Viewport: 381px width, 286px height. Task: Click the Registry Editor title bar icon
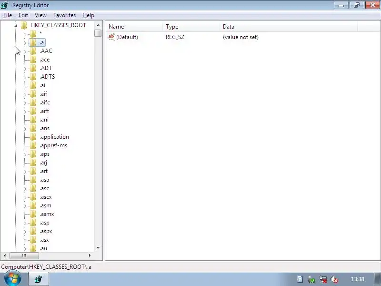(x=5, y=5)
